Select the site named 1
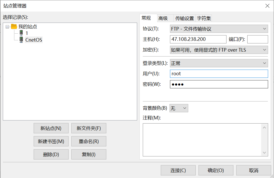The width and height of the screenshot is (274, 178). point(27,33)
